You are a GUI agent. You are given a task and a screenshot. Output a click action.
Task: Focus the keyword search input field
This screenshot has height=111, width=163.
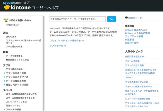click(78, 19)
